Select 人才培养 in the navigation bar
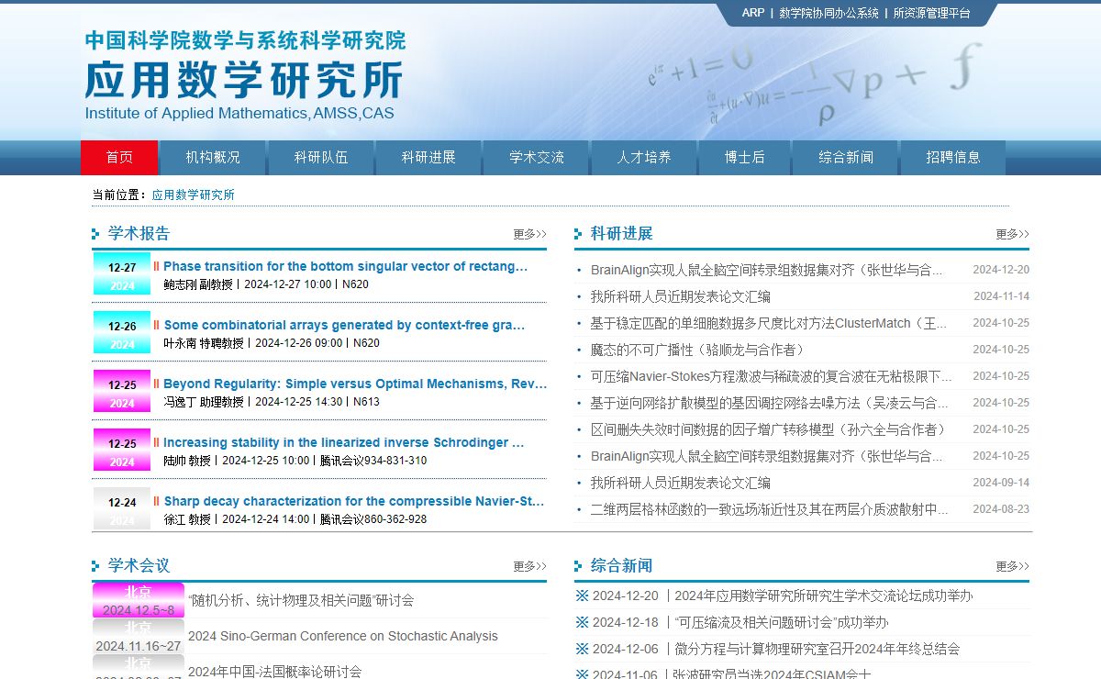The width and height of the screenshot is (1101, 679). [x=644, y=157]
